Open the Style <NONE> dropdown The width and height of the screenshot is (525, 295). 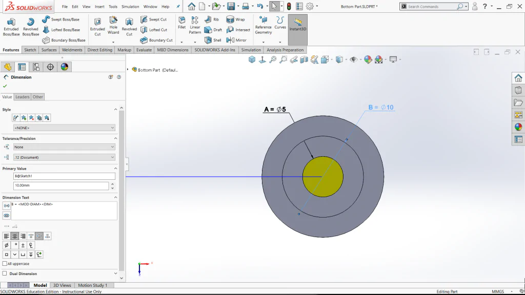[x=64, y=128]
